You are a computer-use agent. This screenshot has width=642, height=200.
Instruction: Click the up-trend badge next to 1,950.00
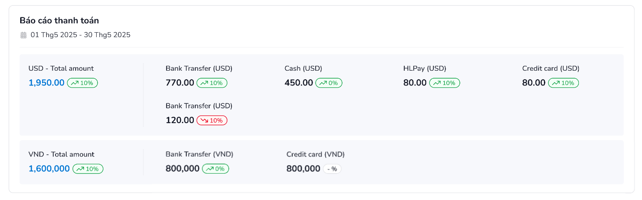pyautogui.click(x=82, y=83)
